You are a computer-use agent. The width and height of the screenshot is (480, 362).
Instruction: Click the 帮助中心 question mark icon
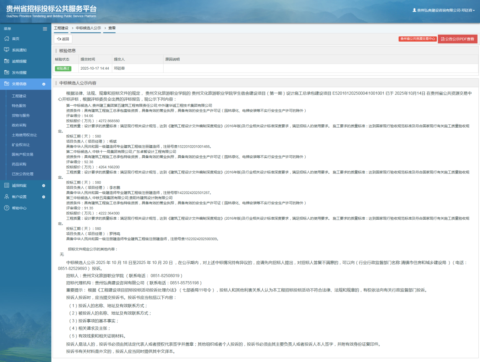coord(6,208)
